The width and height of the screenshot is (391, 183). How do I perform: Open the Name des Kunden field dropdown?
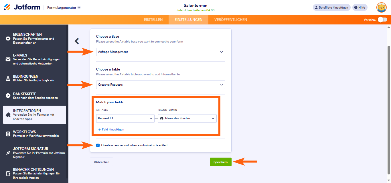[187, 118]
